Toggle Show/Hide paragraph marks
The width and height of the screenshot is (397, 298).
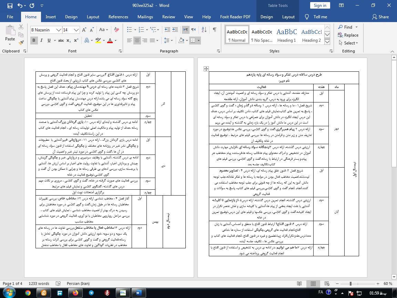click(214, 30)
